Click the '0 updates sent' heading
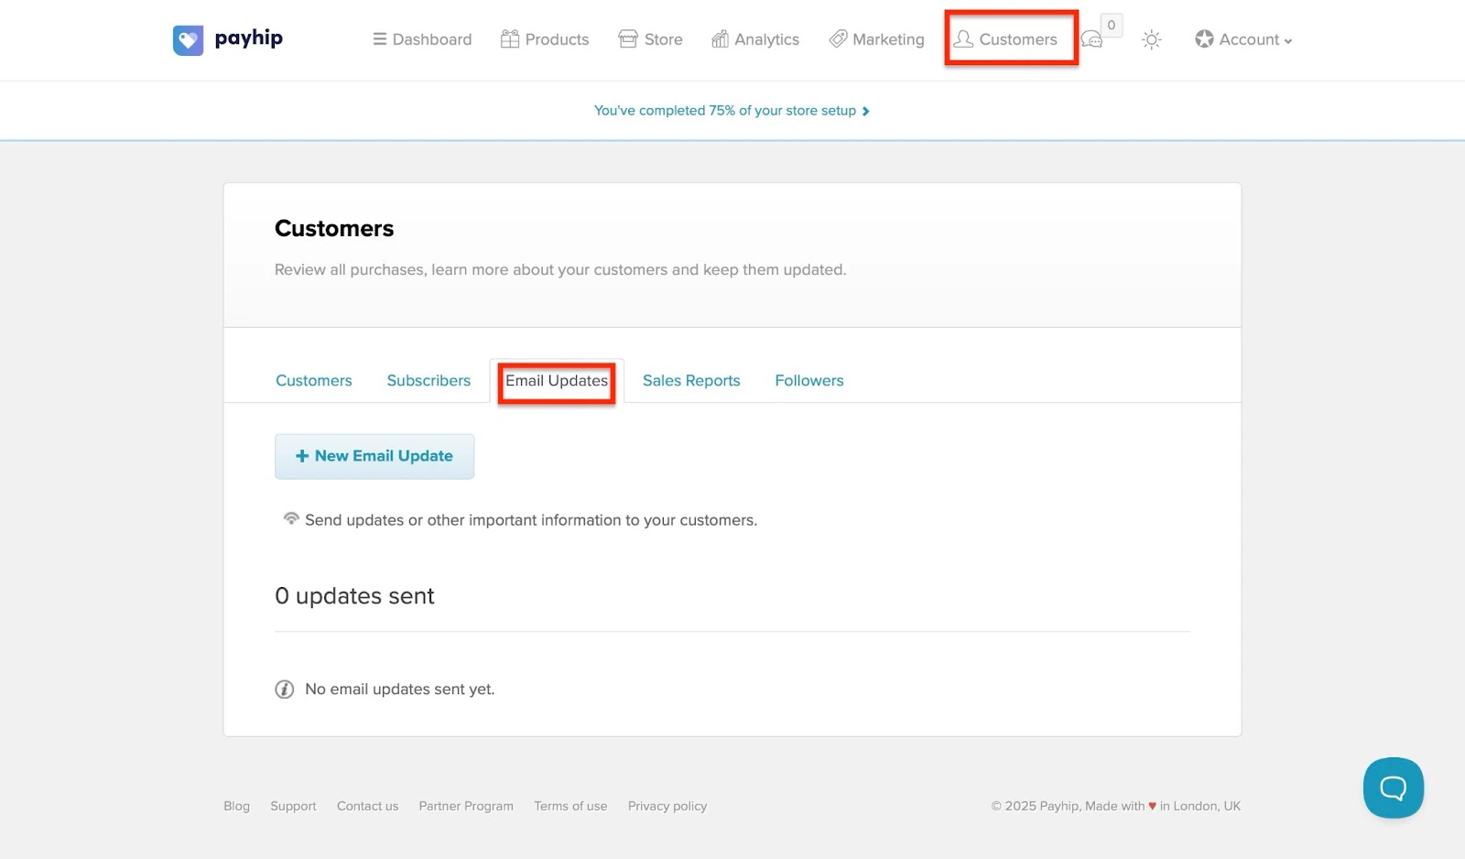 pyautogui.click(x=354, y=596)
